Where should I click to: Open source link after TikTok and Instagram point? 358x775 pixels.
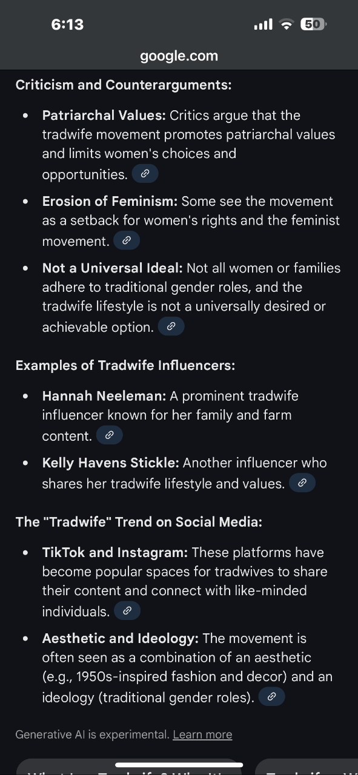pyautogui.click(x=127, y=611)
